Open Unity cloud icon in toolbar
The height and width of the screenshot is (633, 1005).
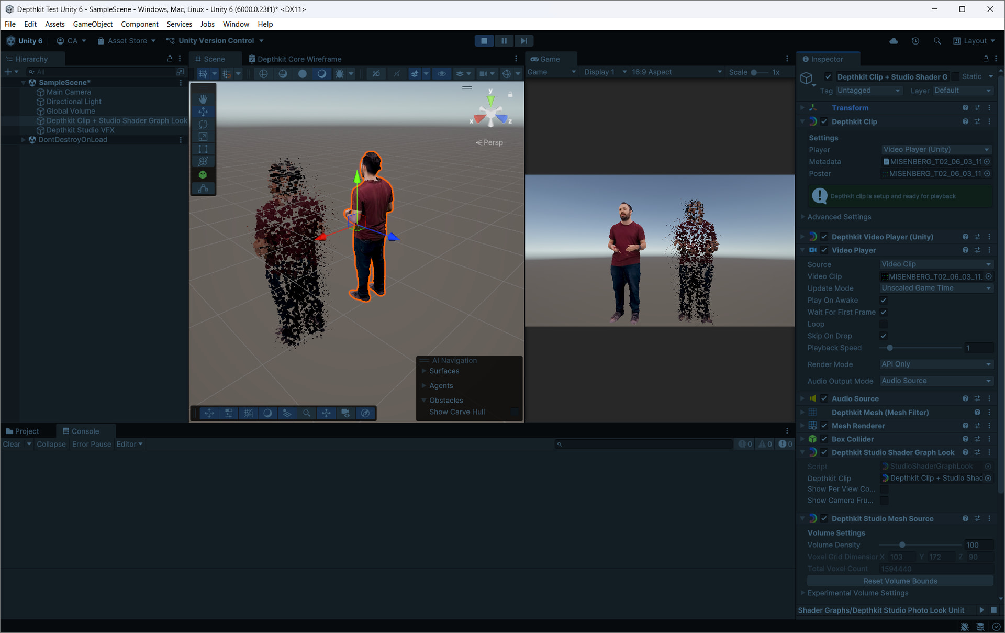(894, 41)
